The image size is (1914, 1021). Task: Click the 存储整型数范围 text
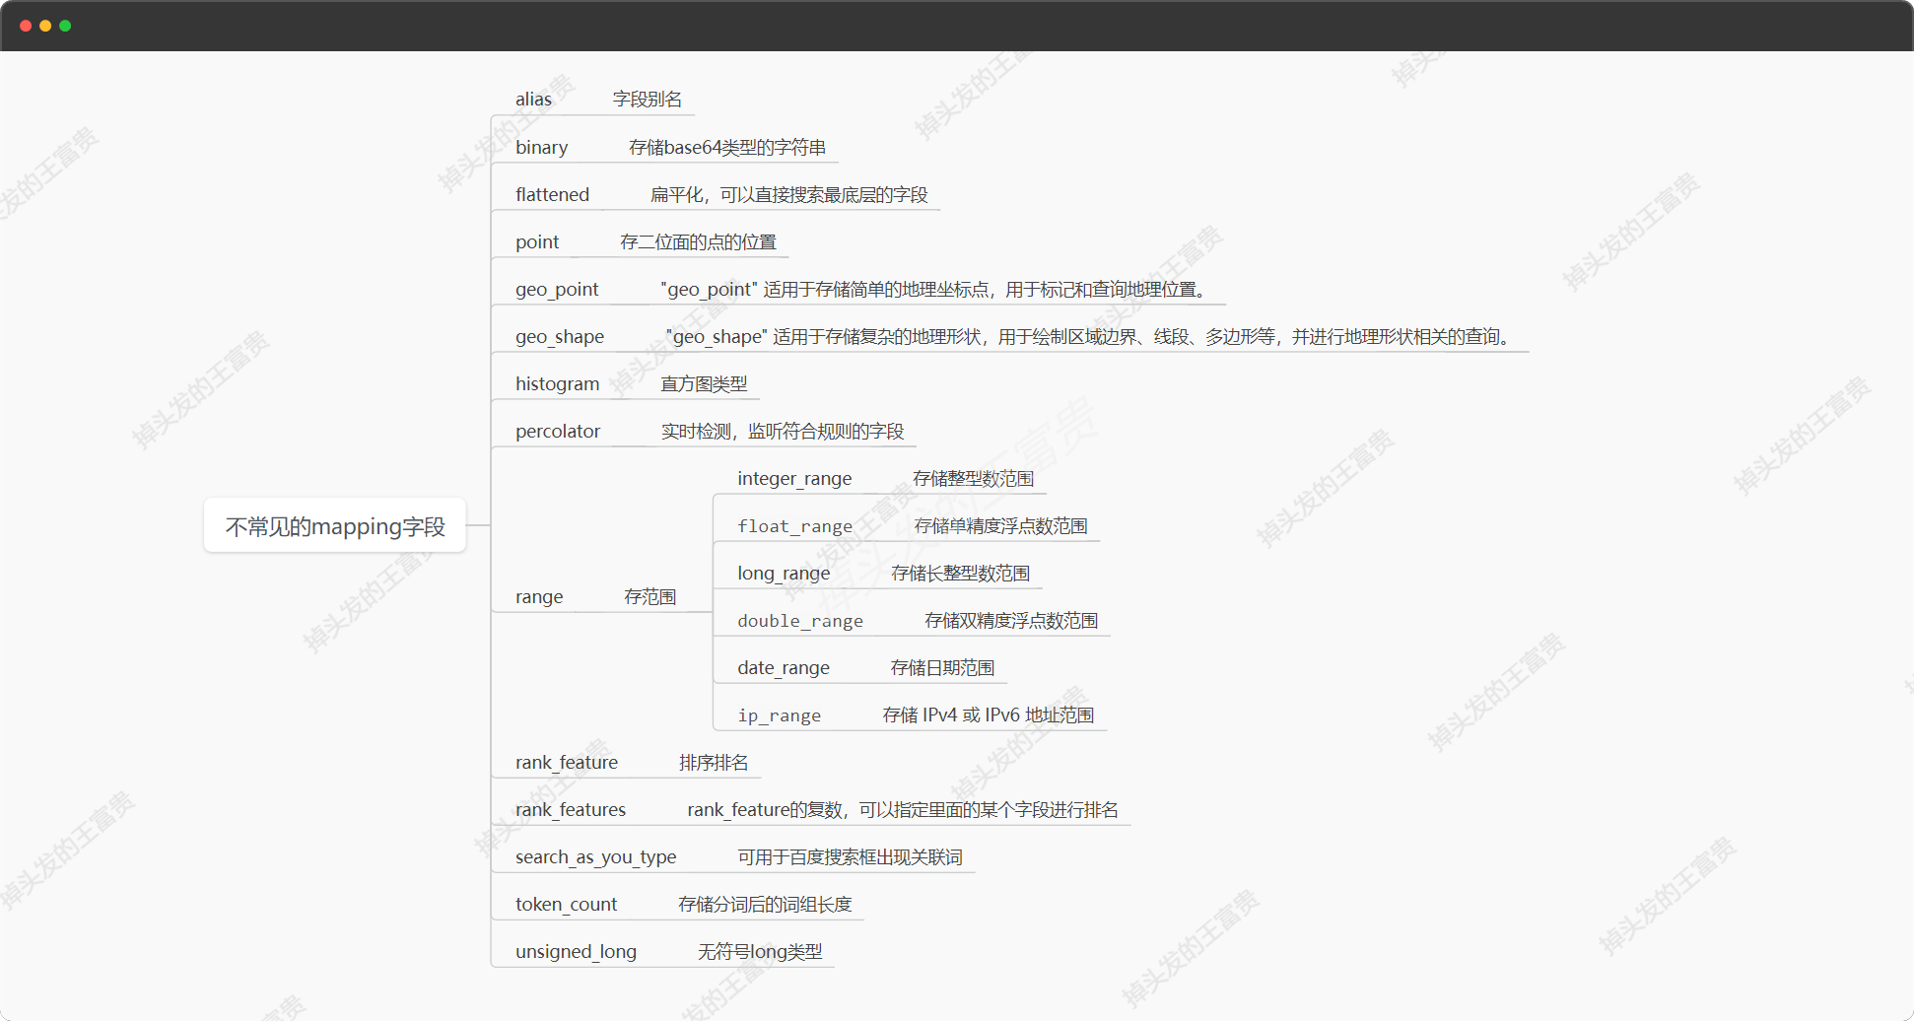click(974, 478)
